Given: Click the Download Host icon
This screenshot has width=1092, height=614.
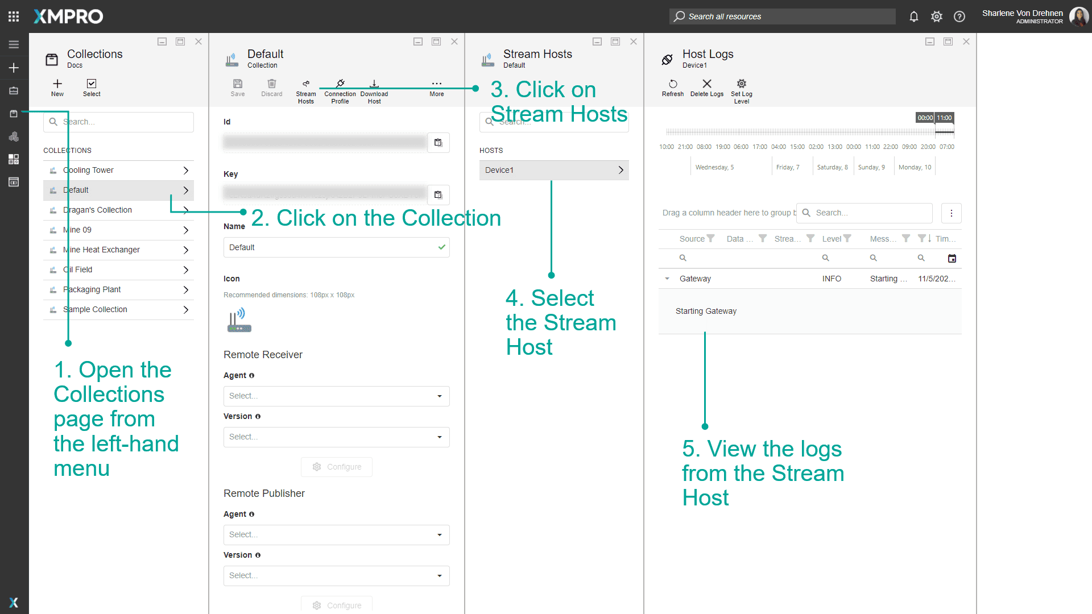Looking at the screenshot, I should point(374,88).
